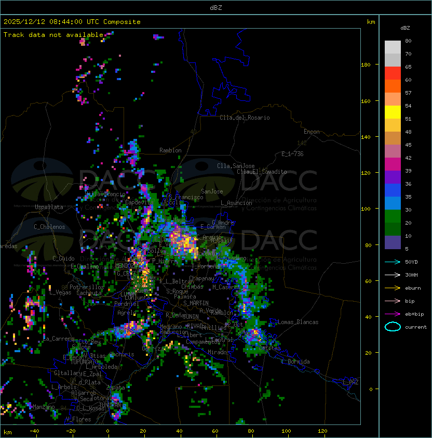Click the Ramblon map label
The image size is (432, 438).
pyautogui.click(x=170, y=150)
